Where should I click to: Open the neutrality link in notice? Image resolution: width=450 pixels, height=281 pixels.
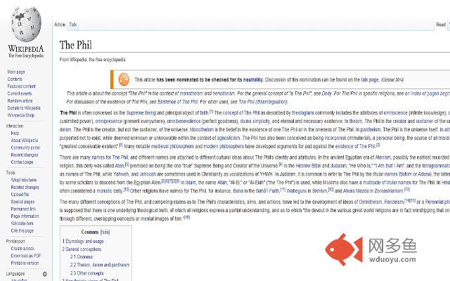pyautogui.click(x=253, y=79)
